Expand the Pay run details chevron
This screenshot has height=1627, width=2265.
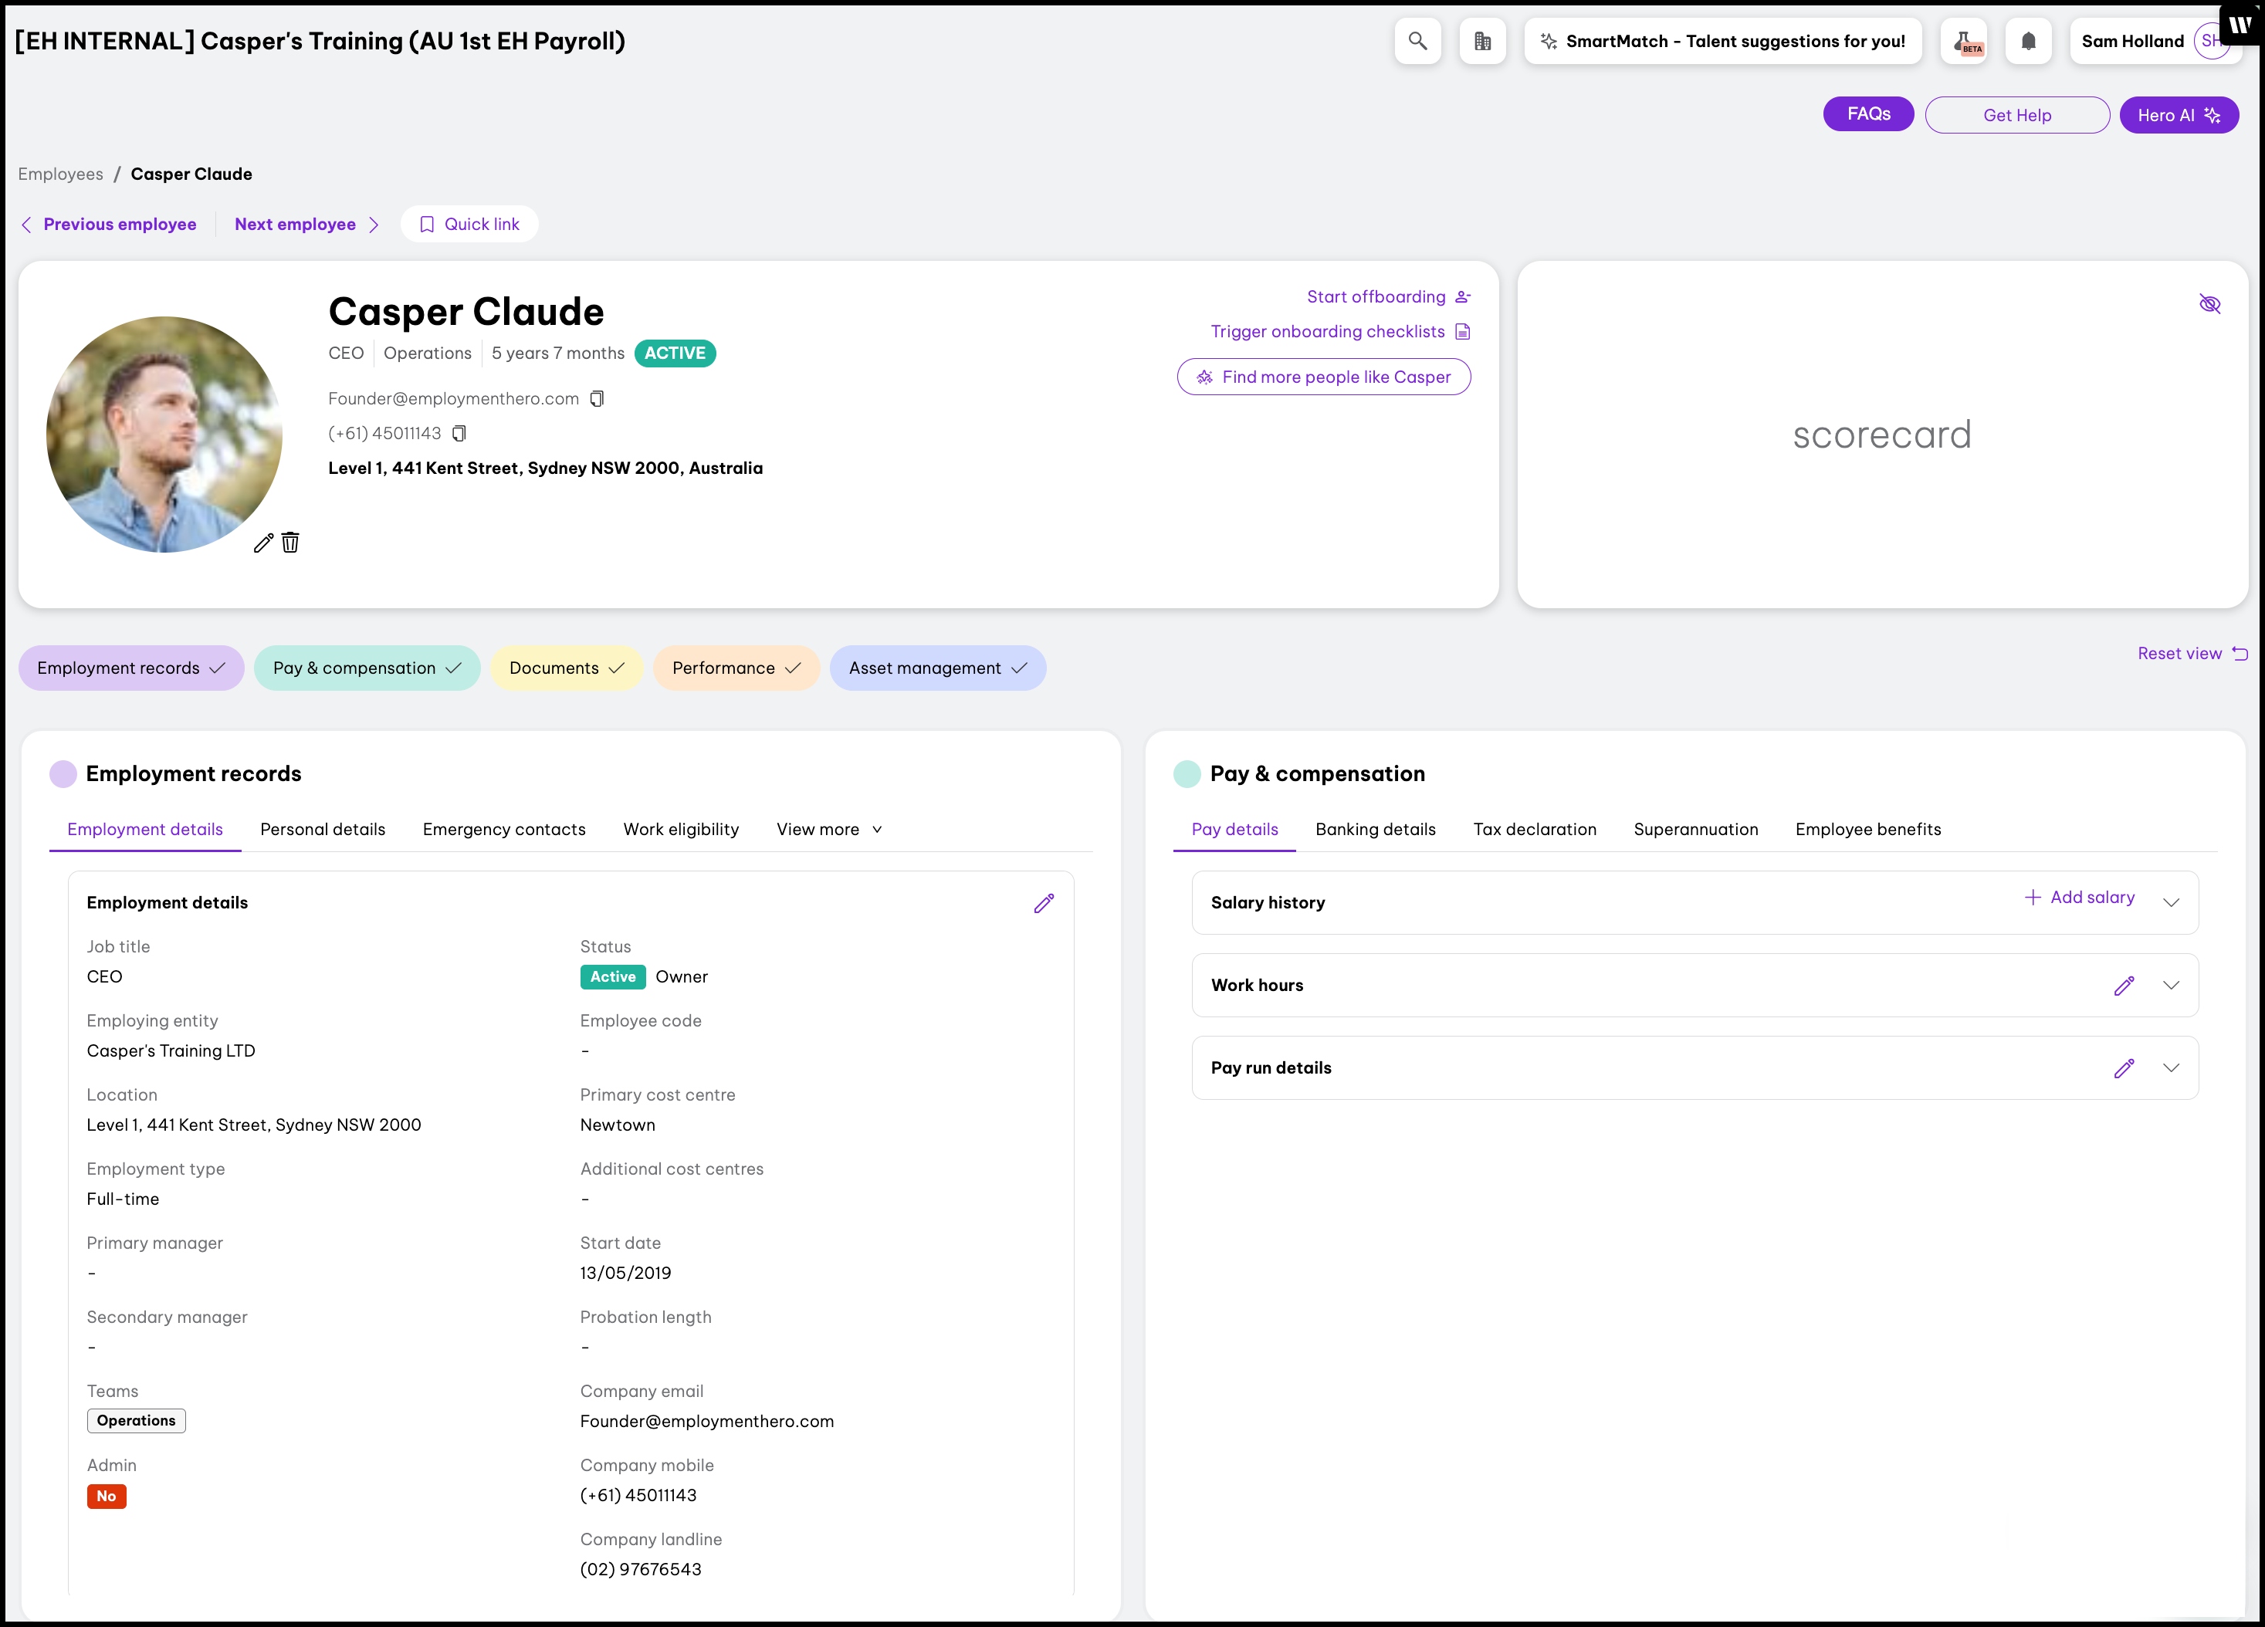tap(2171, 1067)
